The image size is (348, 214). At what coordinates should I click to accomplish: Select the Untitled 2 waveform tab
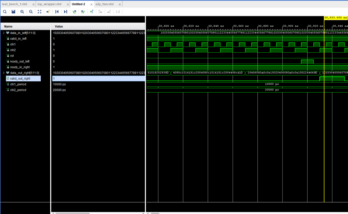(78, 4)
